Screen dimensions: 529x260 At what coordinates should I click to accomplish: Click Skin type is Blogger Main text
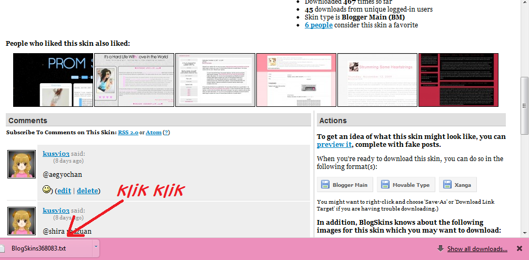(355, 17)
